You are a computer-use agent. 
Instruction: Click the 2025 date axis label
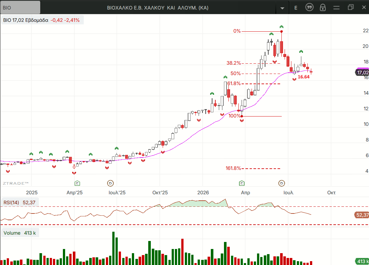click(x=32, y=192)
